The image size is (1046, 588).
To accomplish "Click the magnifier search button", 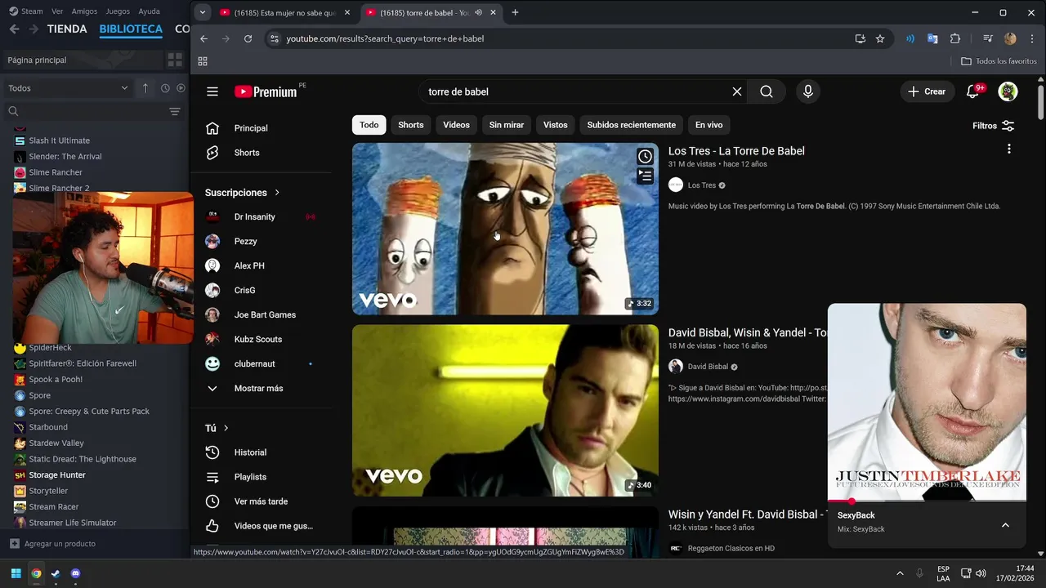I will [767, 91].
